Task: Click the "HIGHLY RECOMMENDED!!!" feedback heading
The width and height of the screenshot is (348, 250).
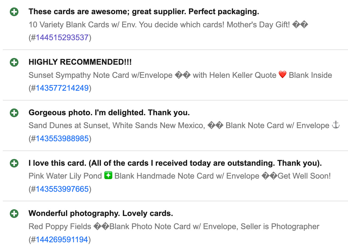Action: [80, 62]
